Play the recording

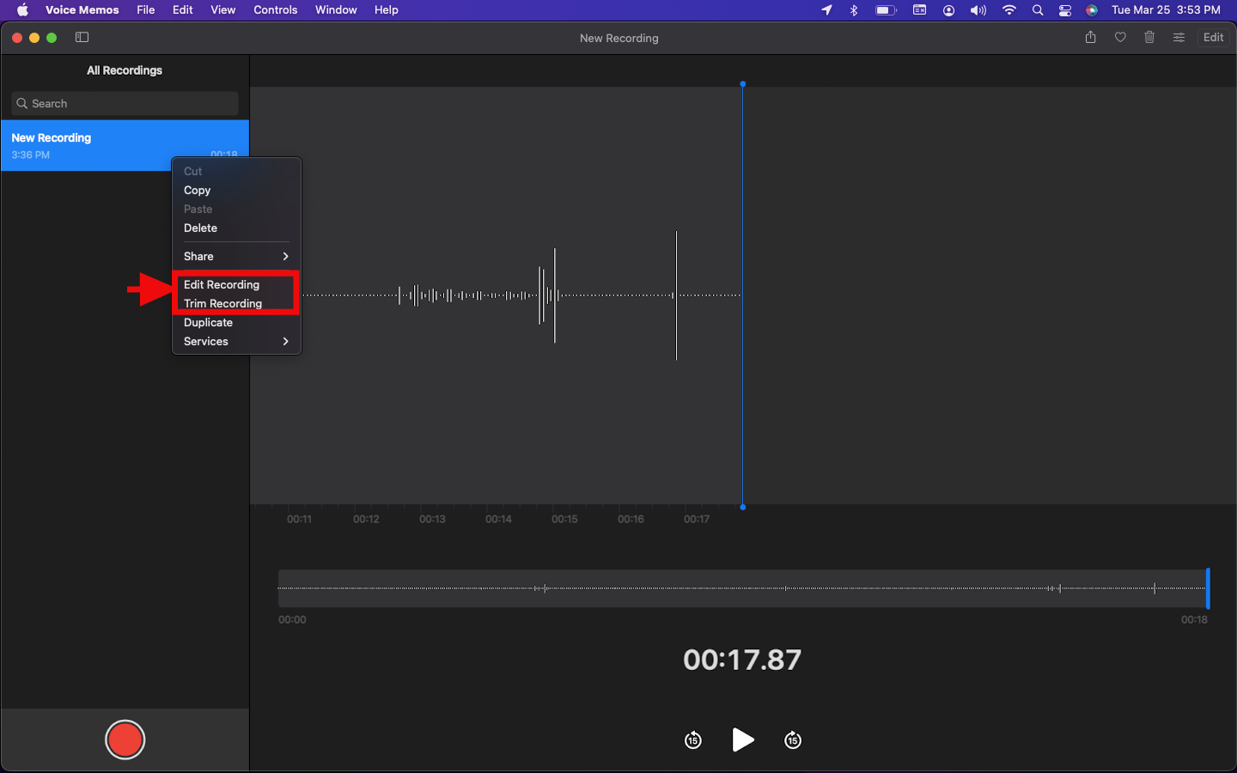point(743,740)
